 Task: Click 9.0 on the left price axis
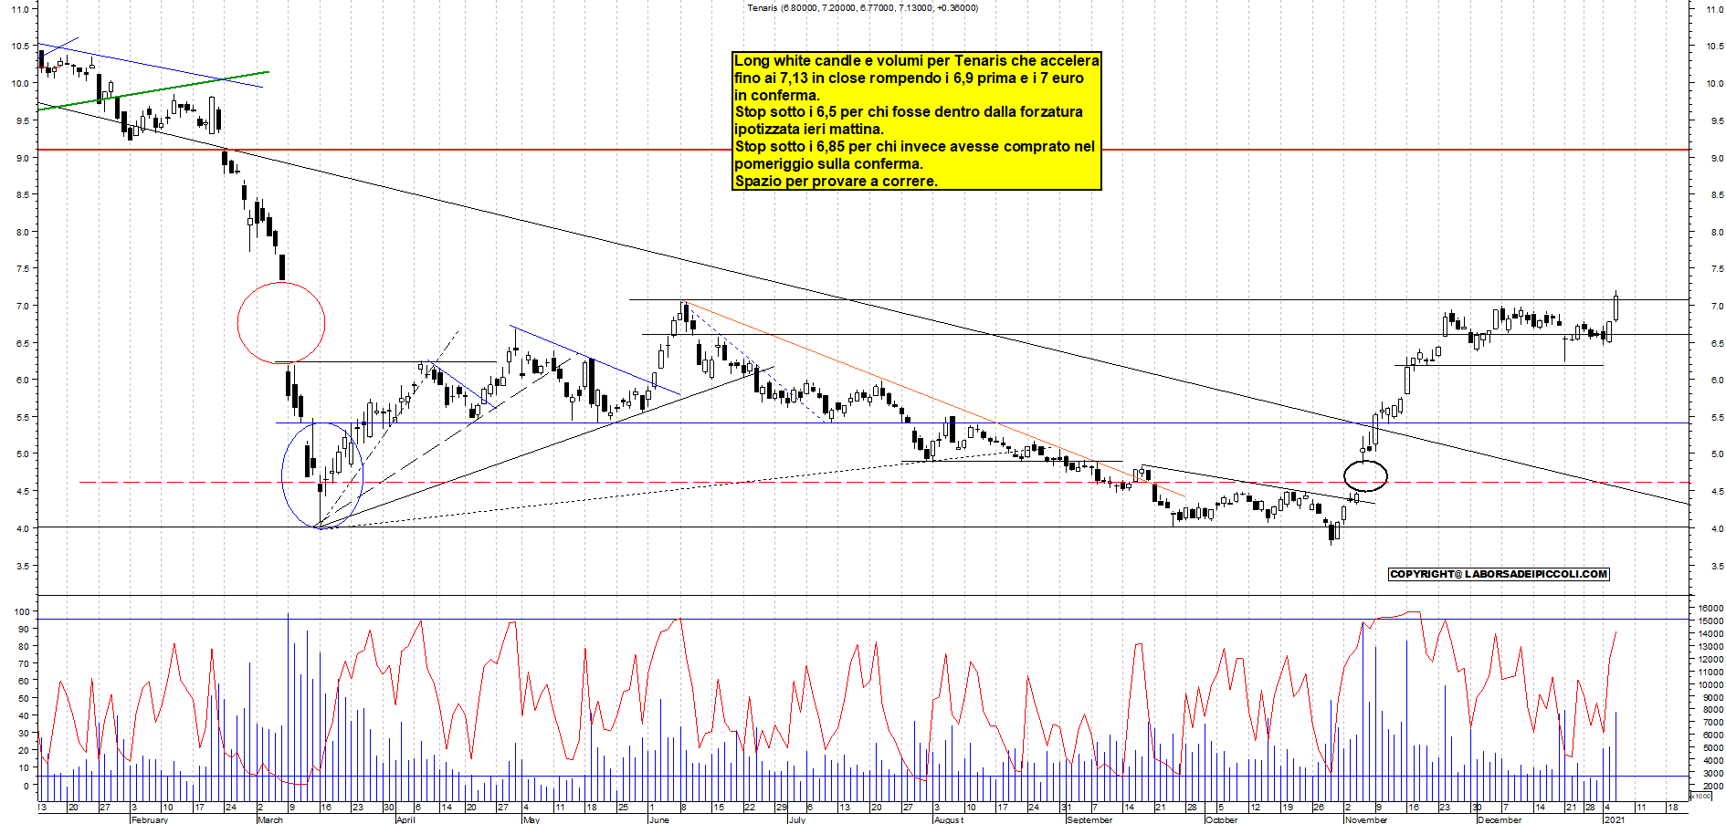pyautogui.click(x=22, y=158)
